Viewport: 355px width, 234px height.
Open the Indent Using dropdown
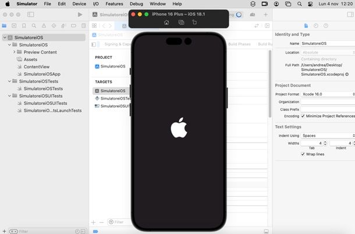[x=328, y=136]
